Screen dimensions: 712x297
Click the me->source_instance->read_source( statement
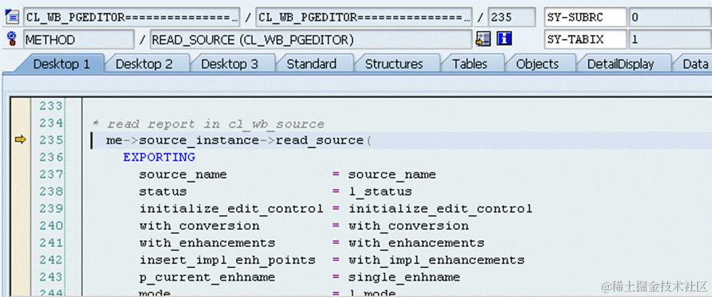coord(239,140)
